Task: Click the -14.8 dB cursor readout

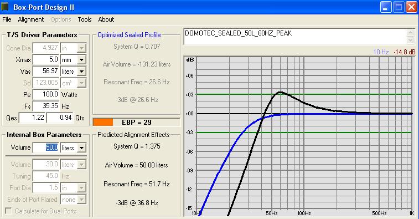Action: [405, 52]
